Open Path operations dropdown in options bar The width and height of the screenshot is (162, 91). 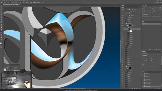pyautogui.click(x=27, y=3)
